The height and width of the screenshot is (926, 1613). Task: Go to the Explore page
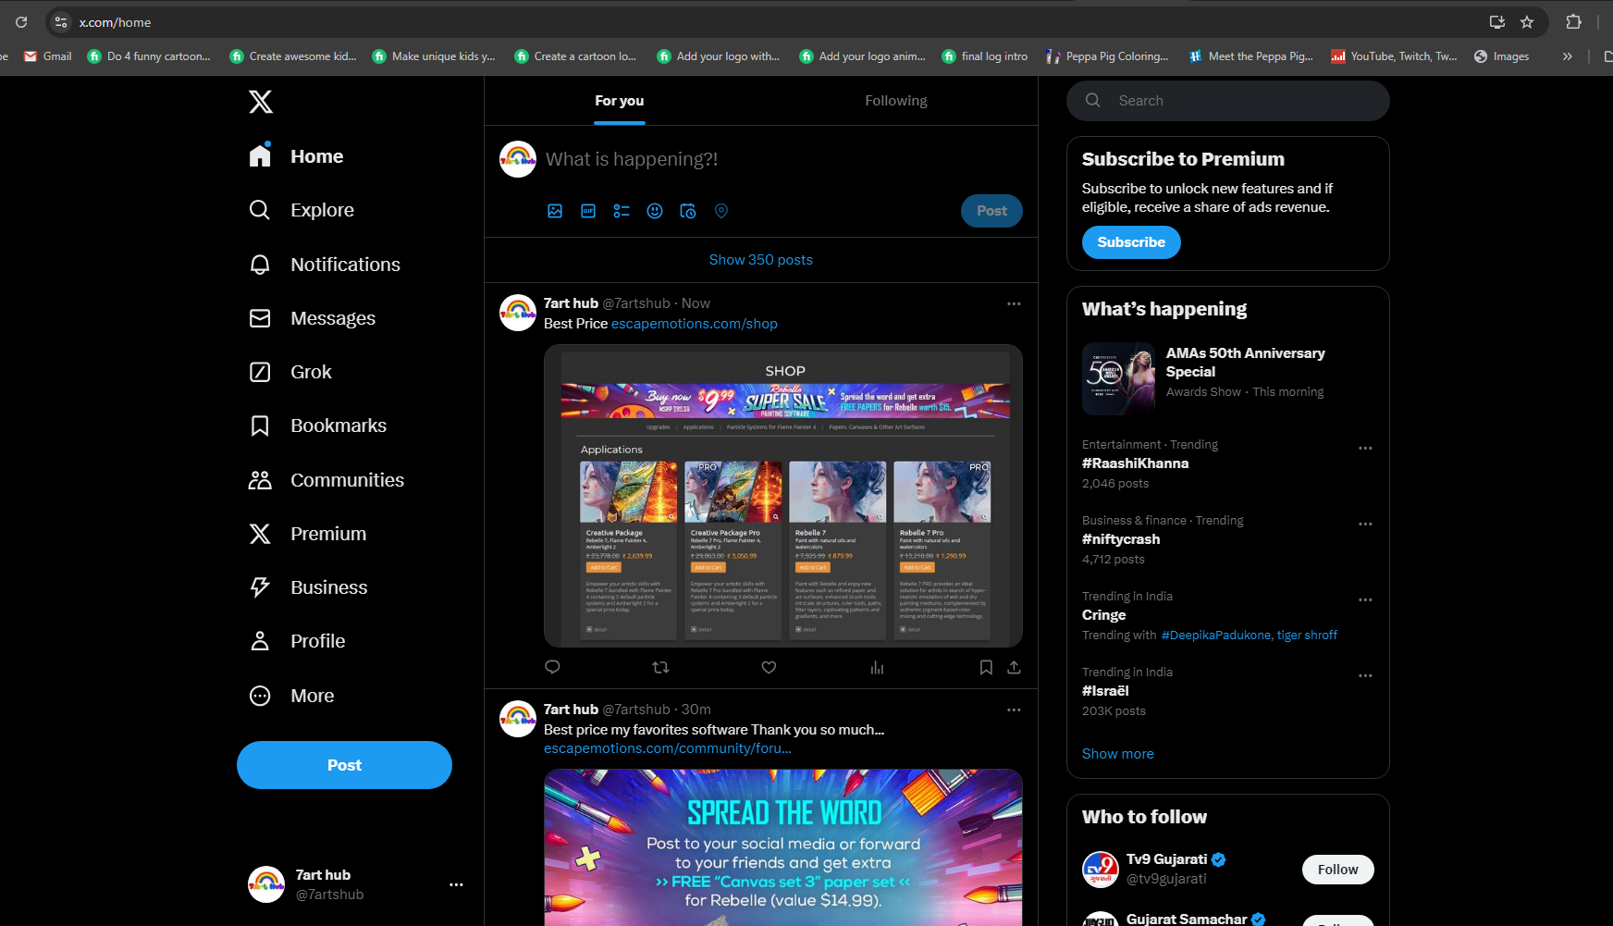302,210
